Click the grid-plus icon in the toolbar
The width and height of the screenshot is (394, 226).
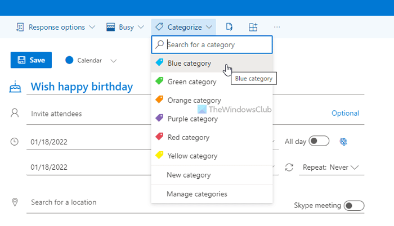253,27
